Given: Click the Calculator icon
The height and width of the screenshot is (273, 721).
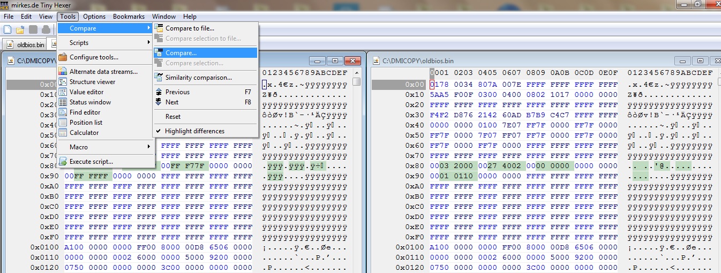Looking at the screenshot, I should [x=63, y=133].
